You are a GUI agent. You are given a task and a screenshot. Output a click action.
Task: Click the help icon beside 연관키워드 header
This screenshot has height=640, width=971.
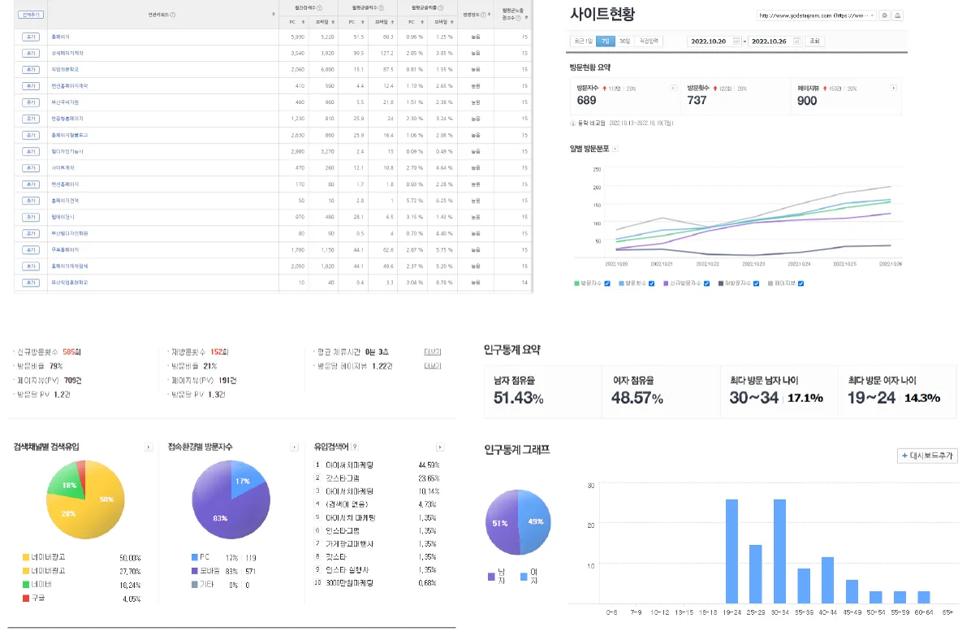(x=173, y=15)
